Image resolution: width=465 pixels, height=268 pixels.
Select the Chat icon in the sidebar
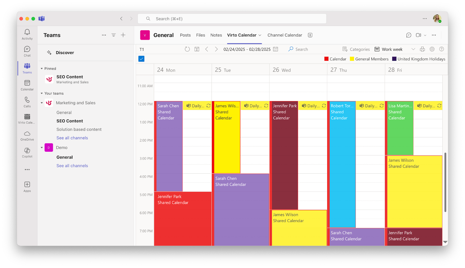(x=27, y=51)
